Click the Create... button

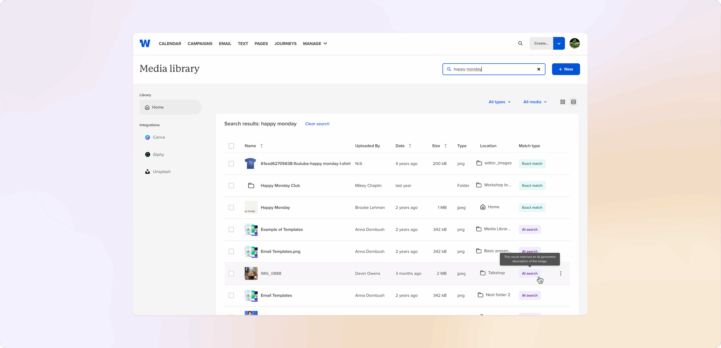coord(541,43)
